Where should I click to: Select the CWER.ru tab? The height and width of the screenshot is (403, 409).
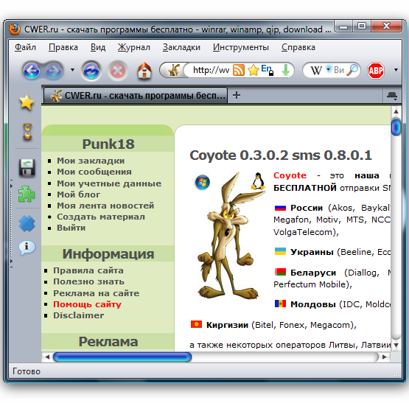[x=136, y=96]
